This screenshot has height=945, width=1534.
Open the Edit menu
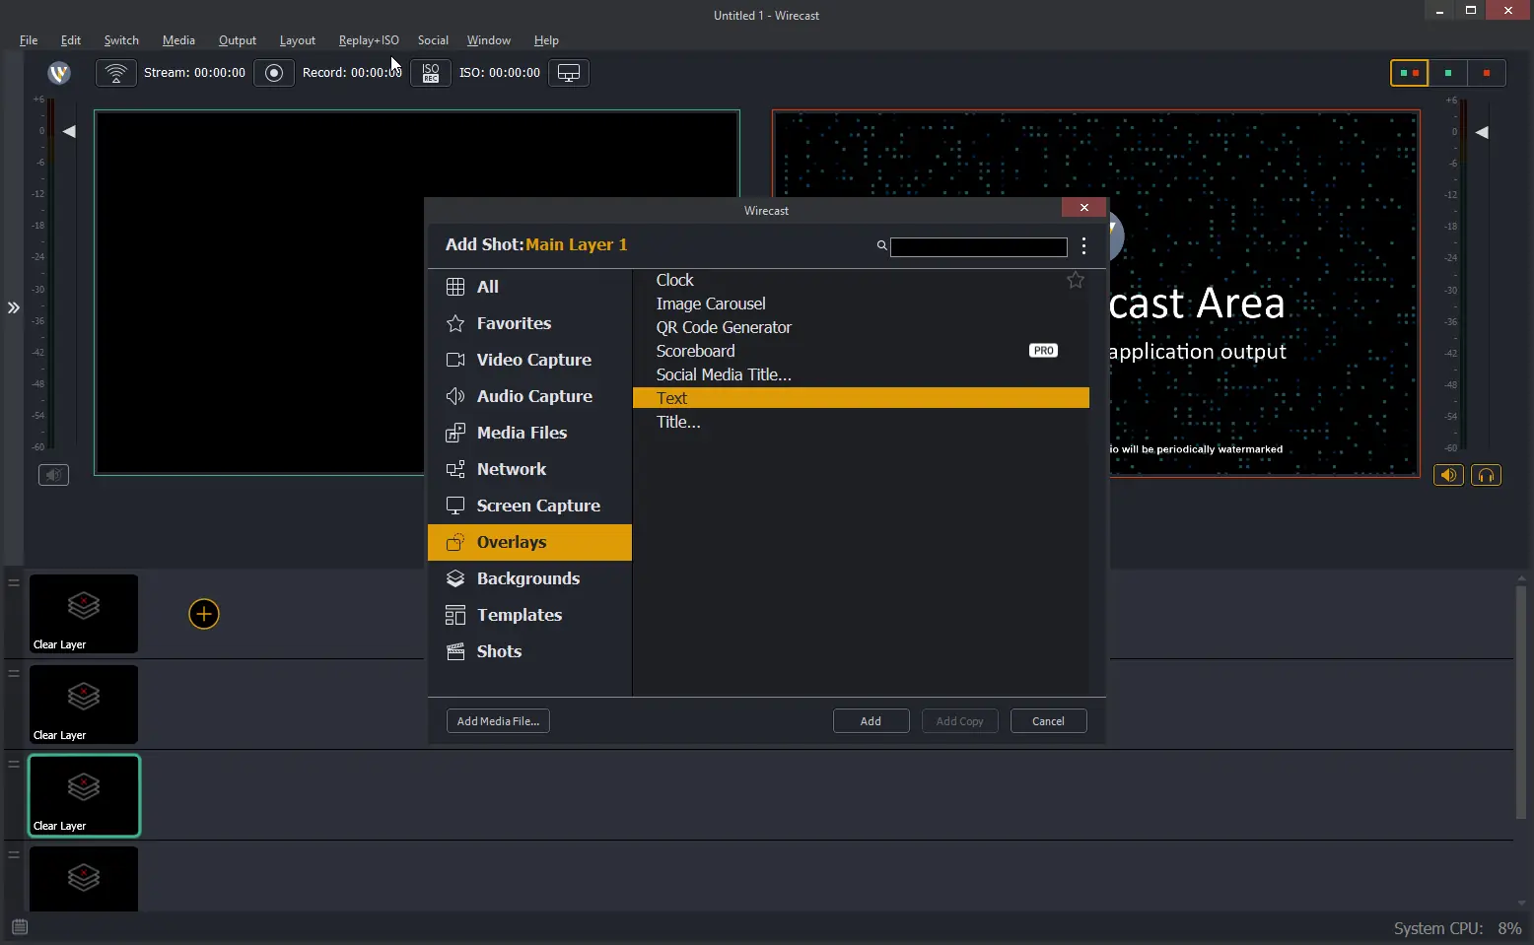pyautogui.click(x=71, y=40)
